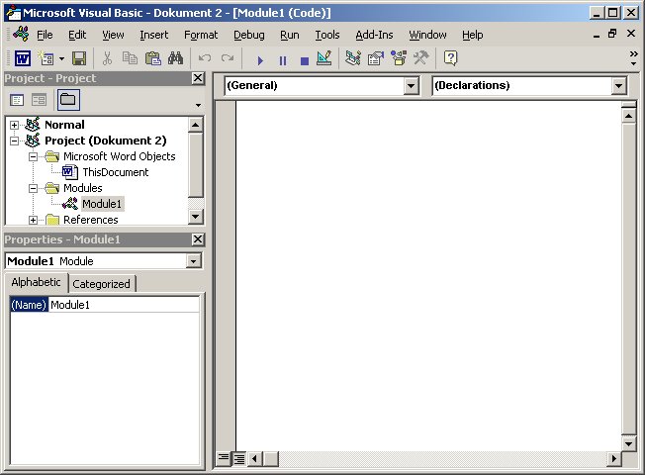Click code window horizontal scroll right arrow

614,458
